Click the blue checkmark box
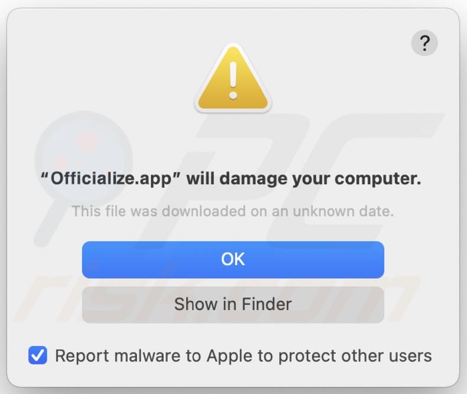 38,356
